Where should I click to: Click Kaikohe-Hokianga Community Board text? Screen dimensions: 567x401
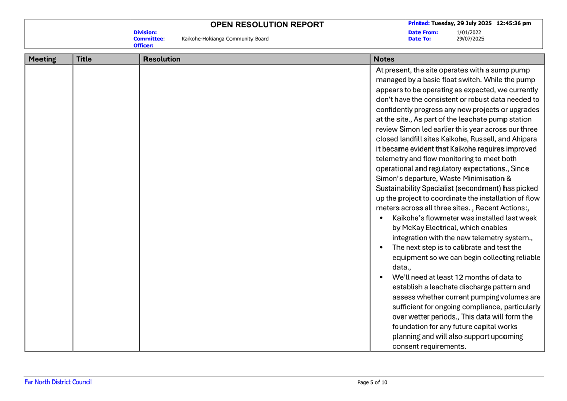[x=225, y=39]
